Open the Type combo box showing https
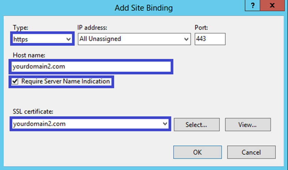The height and width of the screenshot is (170, 288). [x=38, y=39]
